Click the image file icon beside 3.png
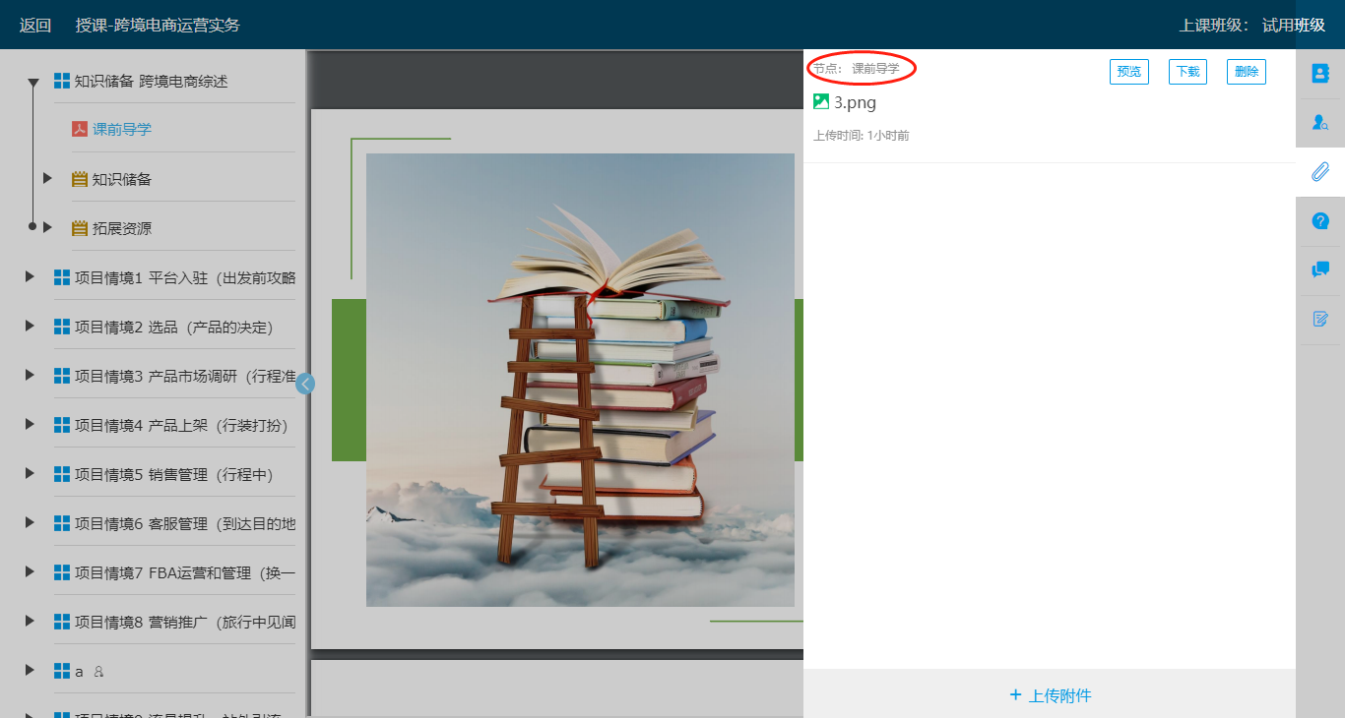Viewport: 1345px width, 718px height. [x=821, y=101]
